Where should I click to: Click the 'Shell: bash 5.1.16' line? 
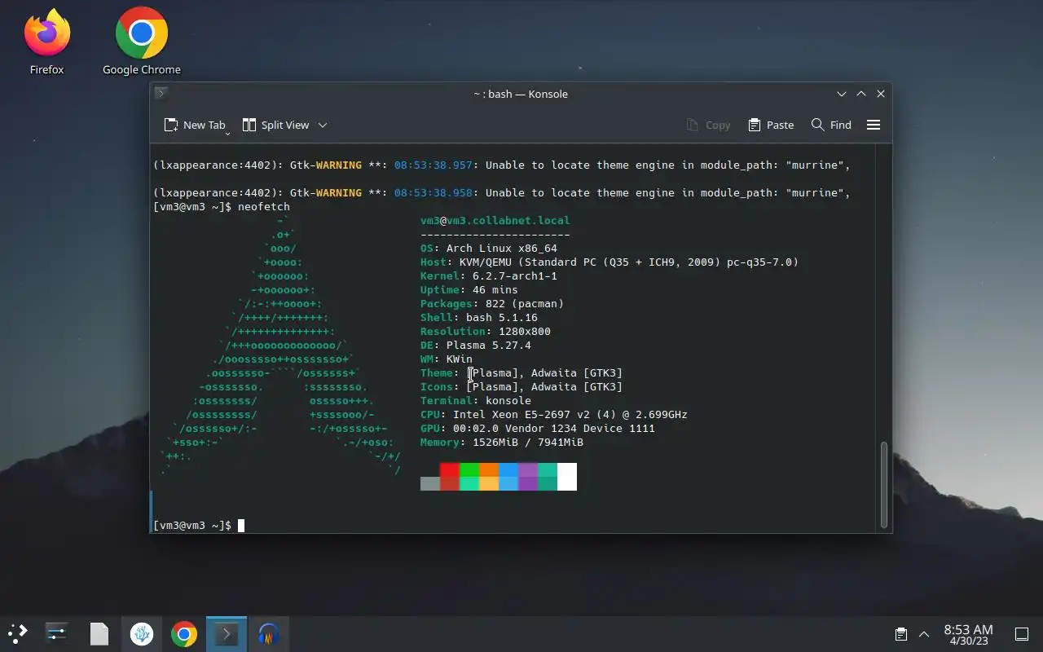click(x=479, y=318)
